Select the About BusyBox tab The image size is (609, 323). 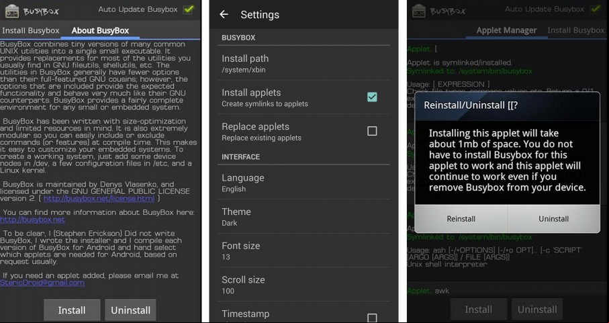tap(100, 30)
